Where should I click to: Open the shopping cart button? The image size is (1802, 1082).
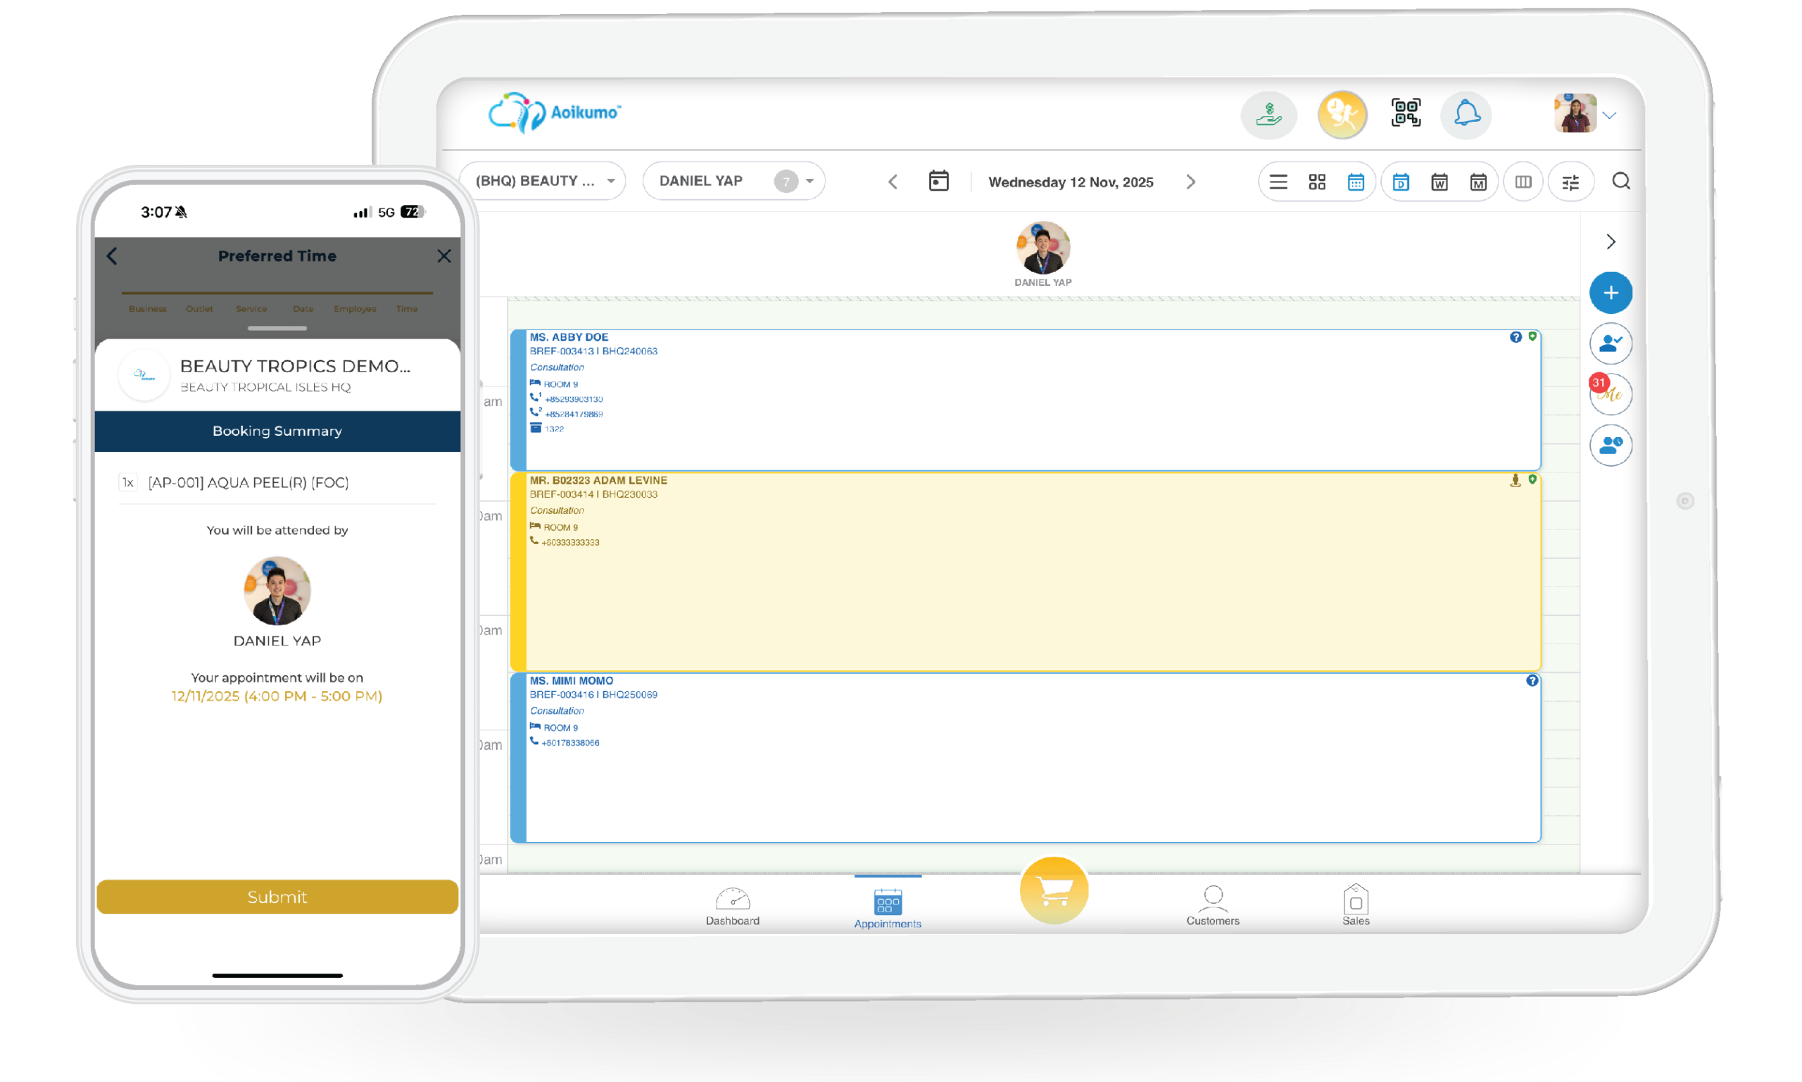click(1053, 891)
